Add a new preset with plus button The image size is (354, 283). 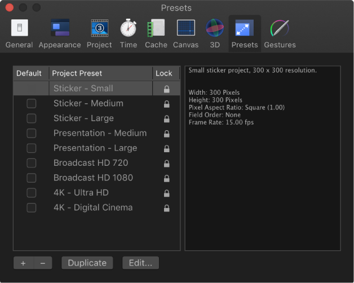(x=23, y=263)
